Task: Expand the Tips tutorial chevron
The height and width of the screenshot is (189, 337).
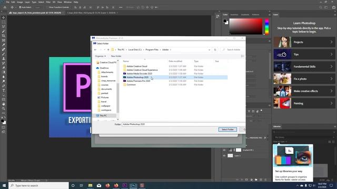Action: [331, 55]
